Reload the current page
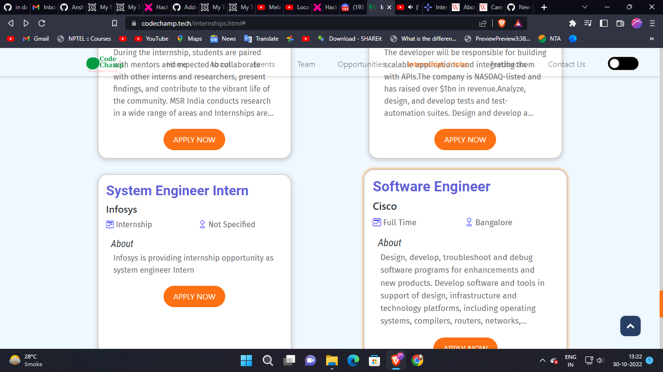663x372 pixels. (42, 23)
